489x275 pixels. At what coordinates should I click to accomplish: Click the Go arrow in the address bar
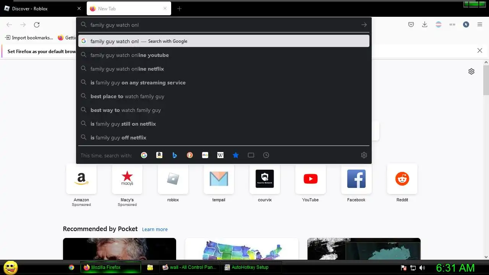(364, 25)
